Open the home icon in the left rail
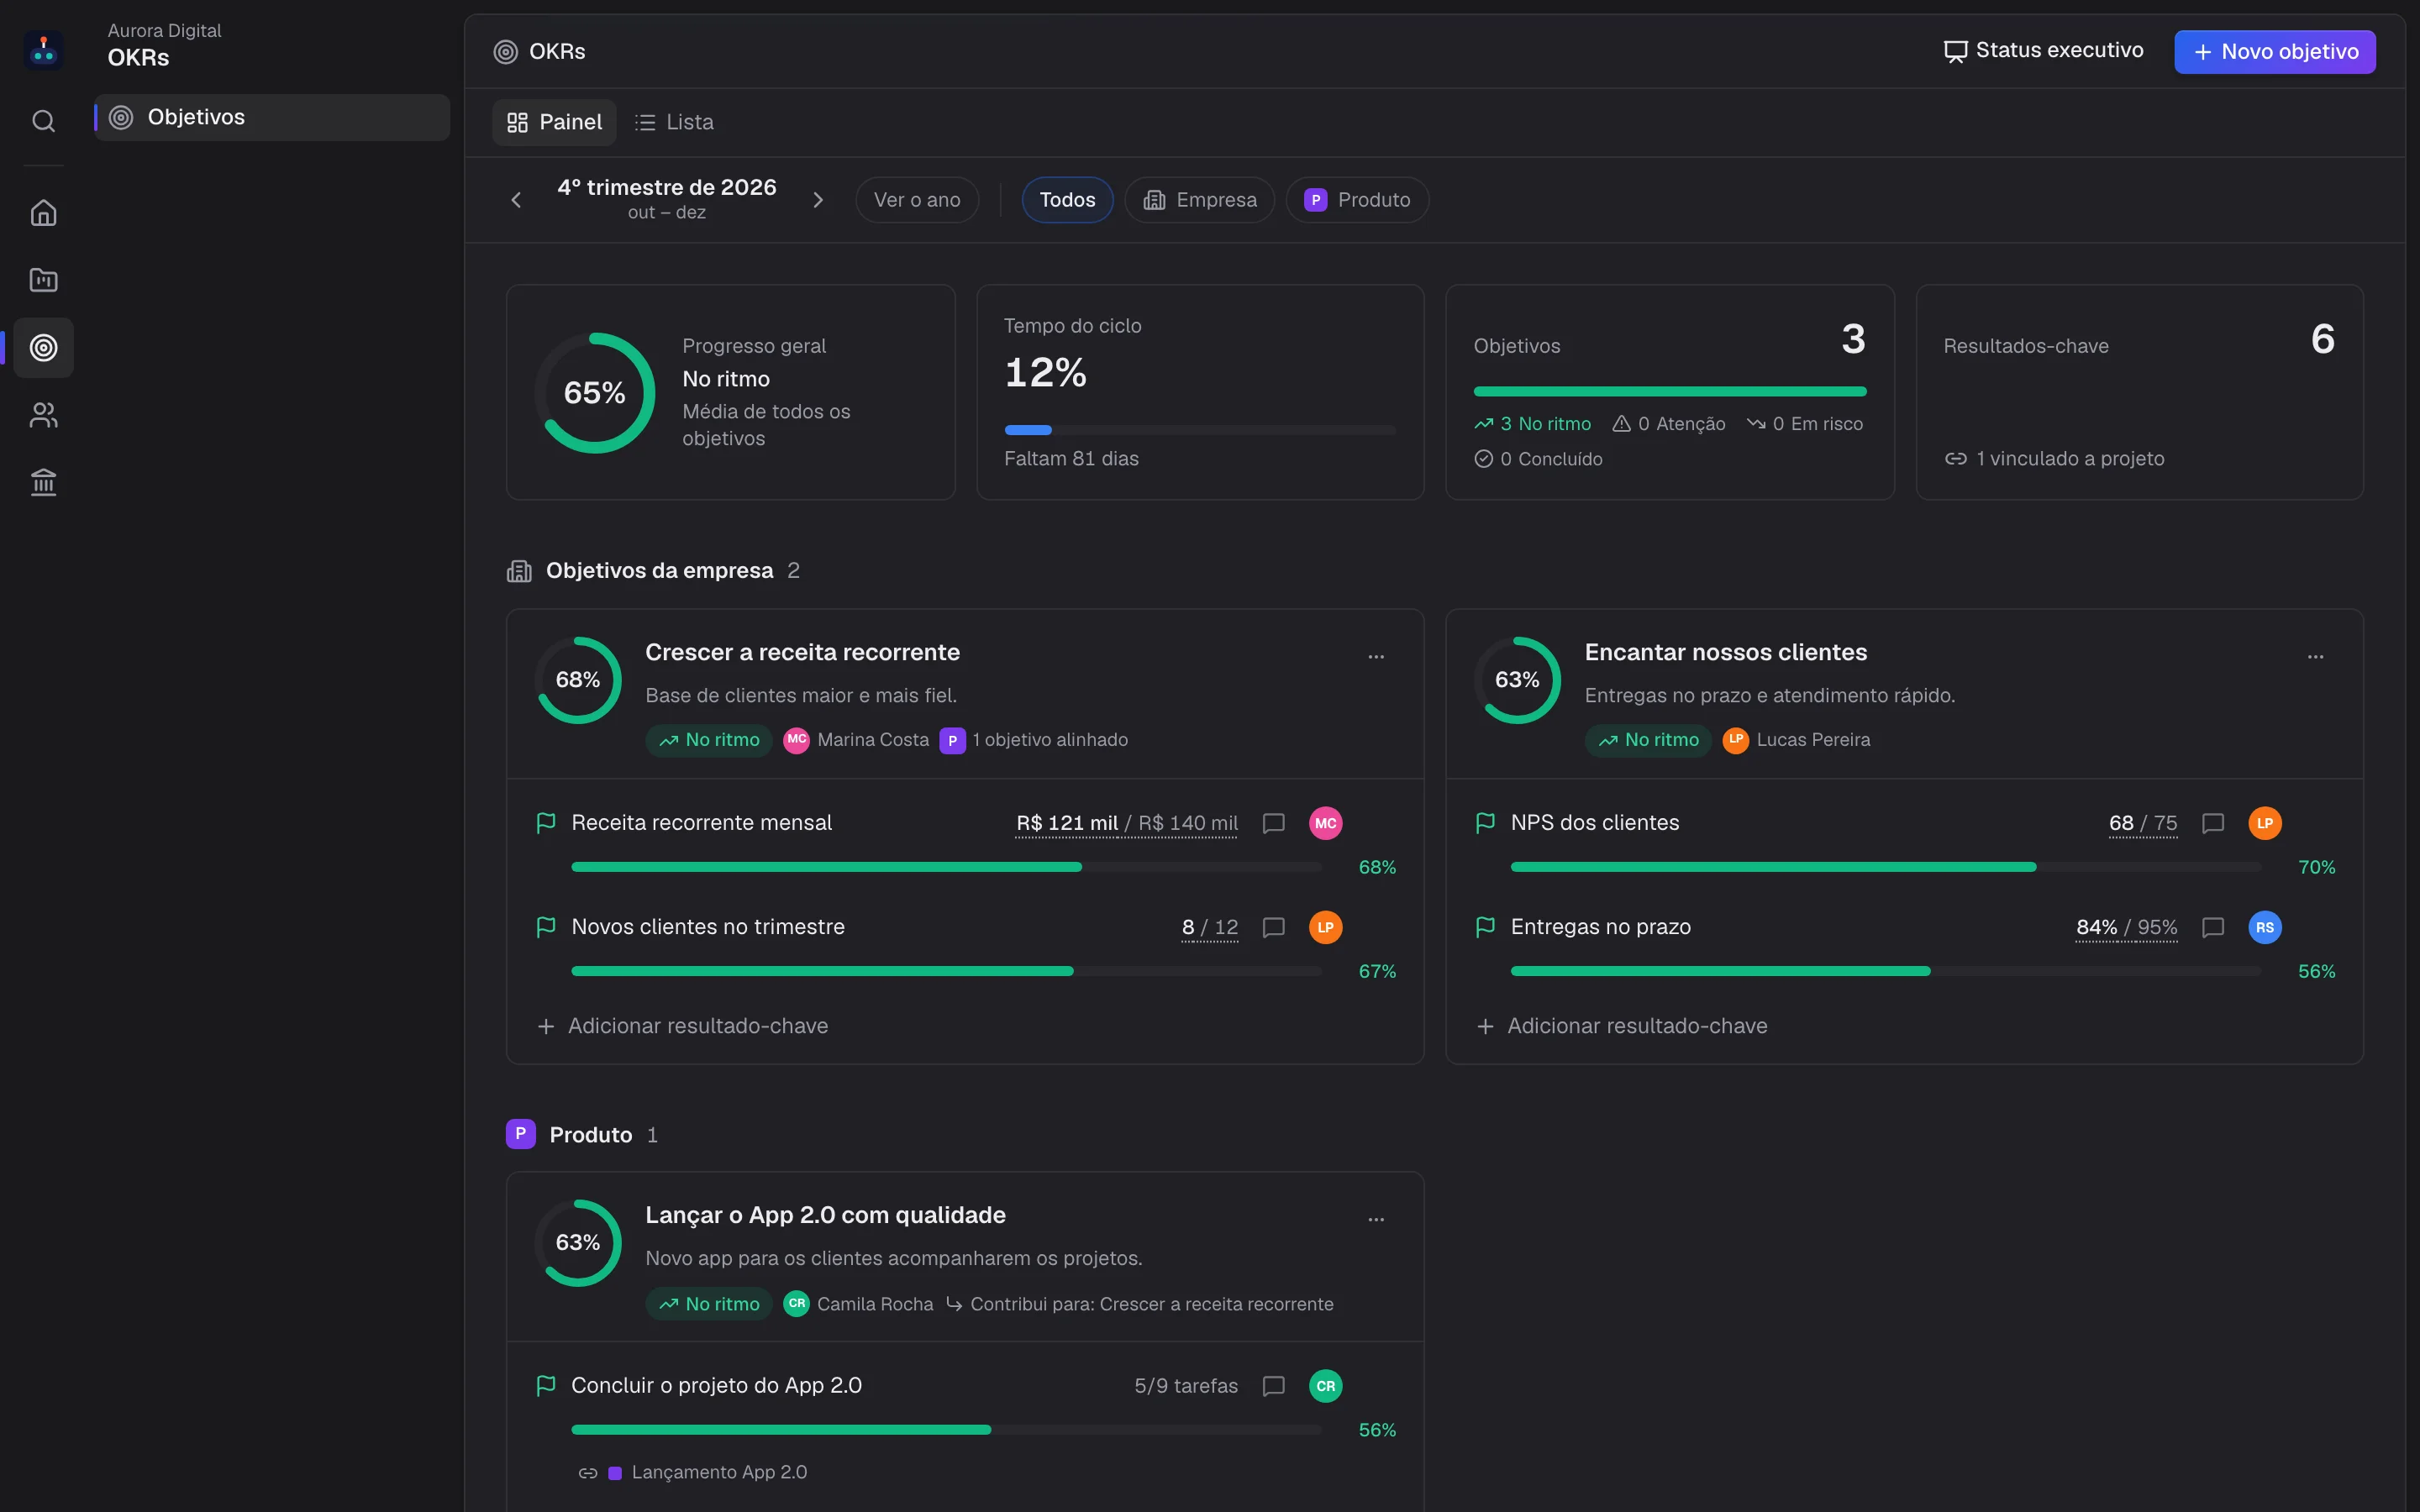 (x=43, y=213)
